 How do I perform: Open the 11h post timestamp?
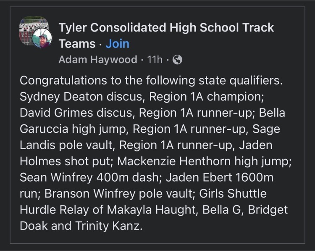tap(155, 60)
